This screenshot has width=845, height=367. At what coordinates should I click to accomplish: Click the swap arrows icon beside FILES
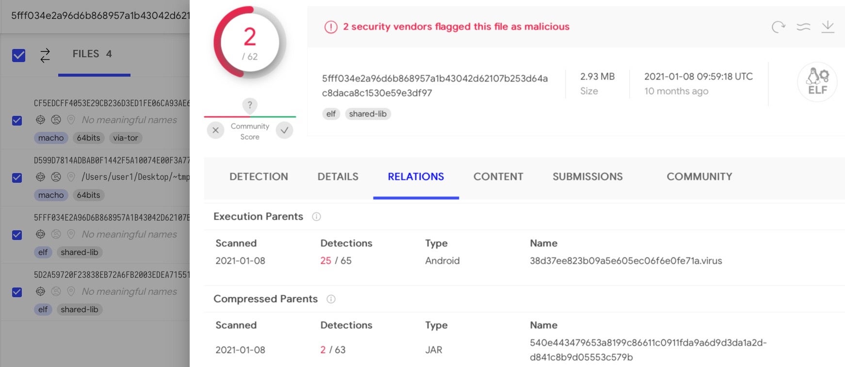pos(45,55)
